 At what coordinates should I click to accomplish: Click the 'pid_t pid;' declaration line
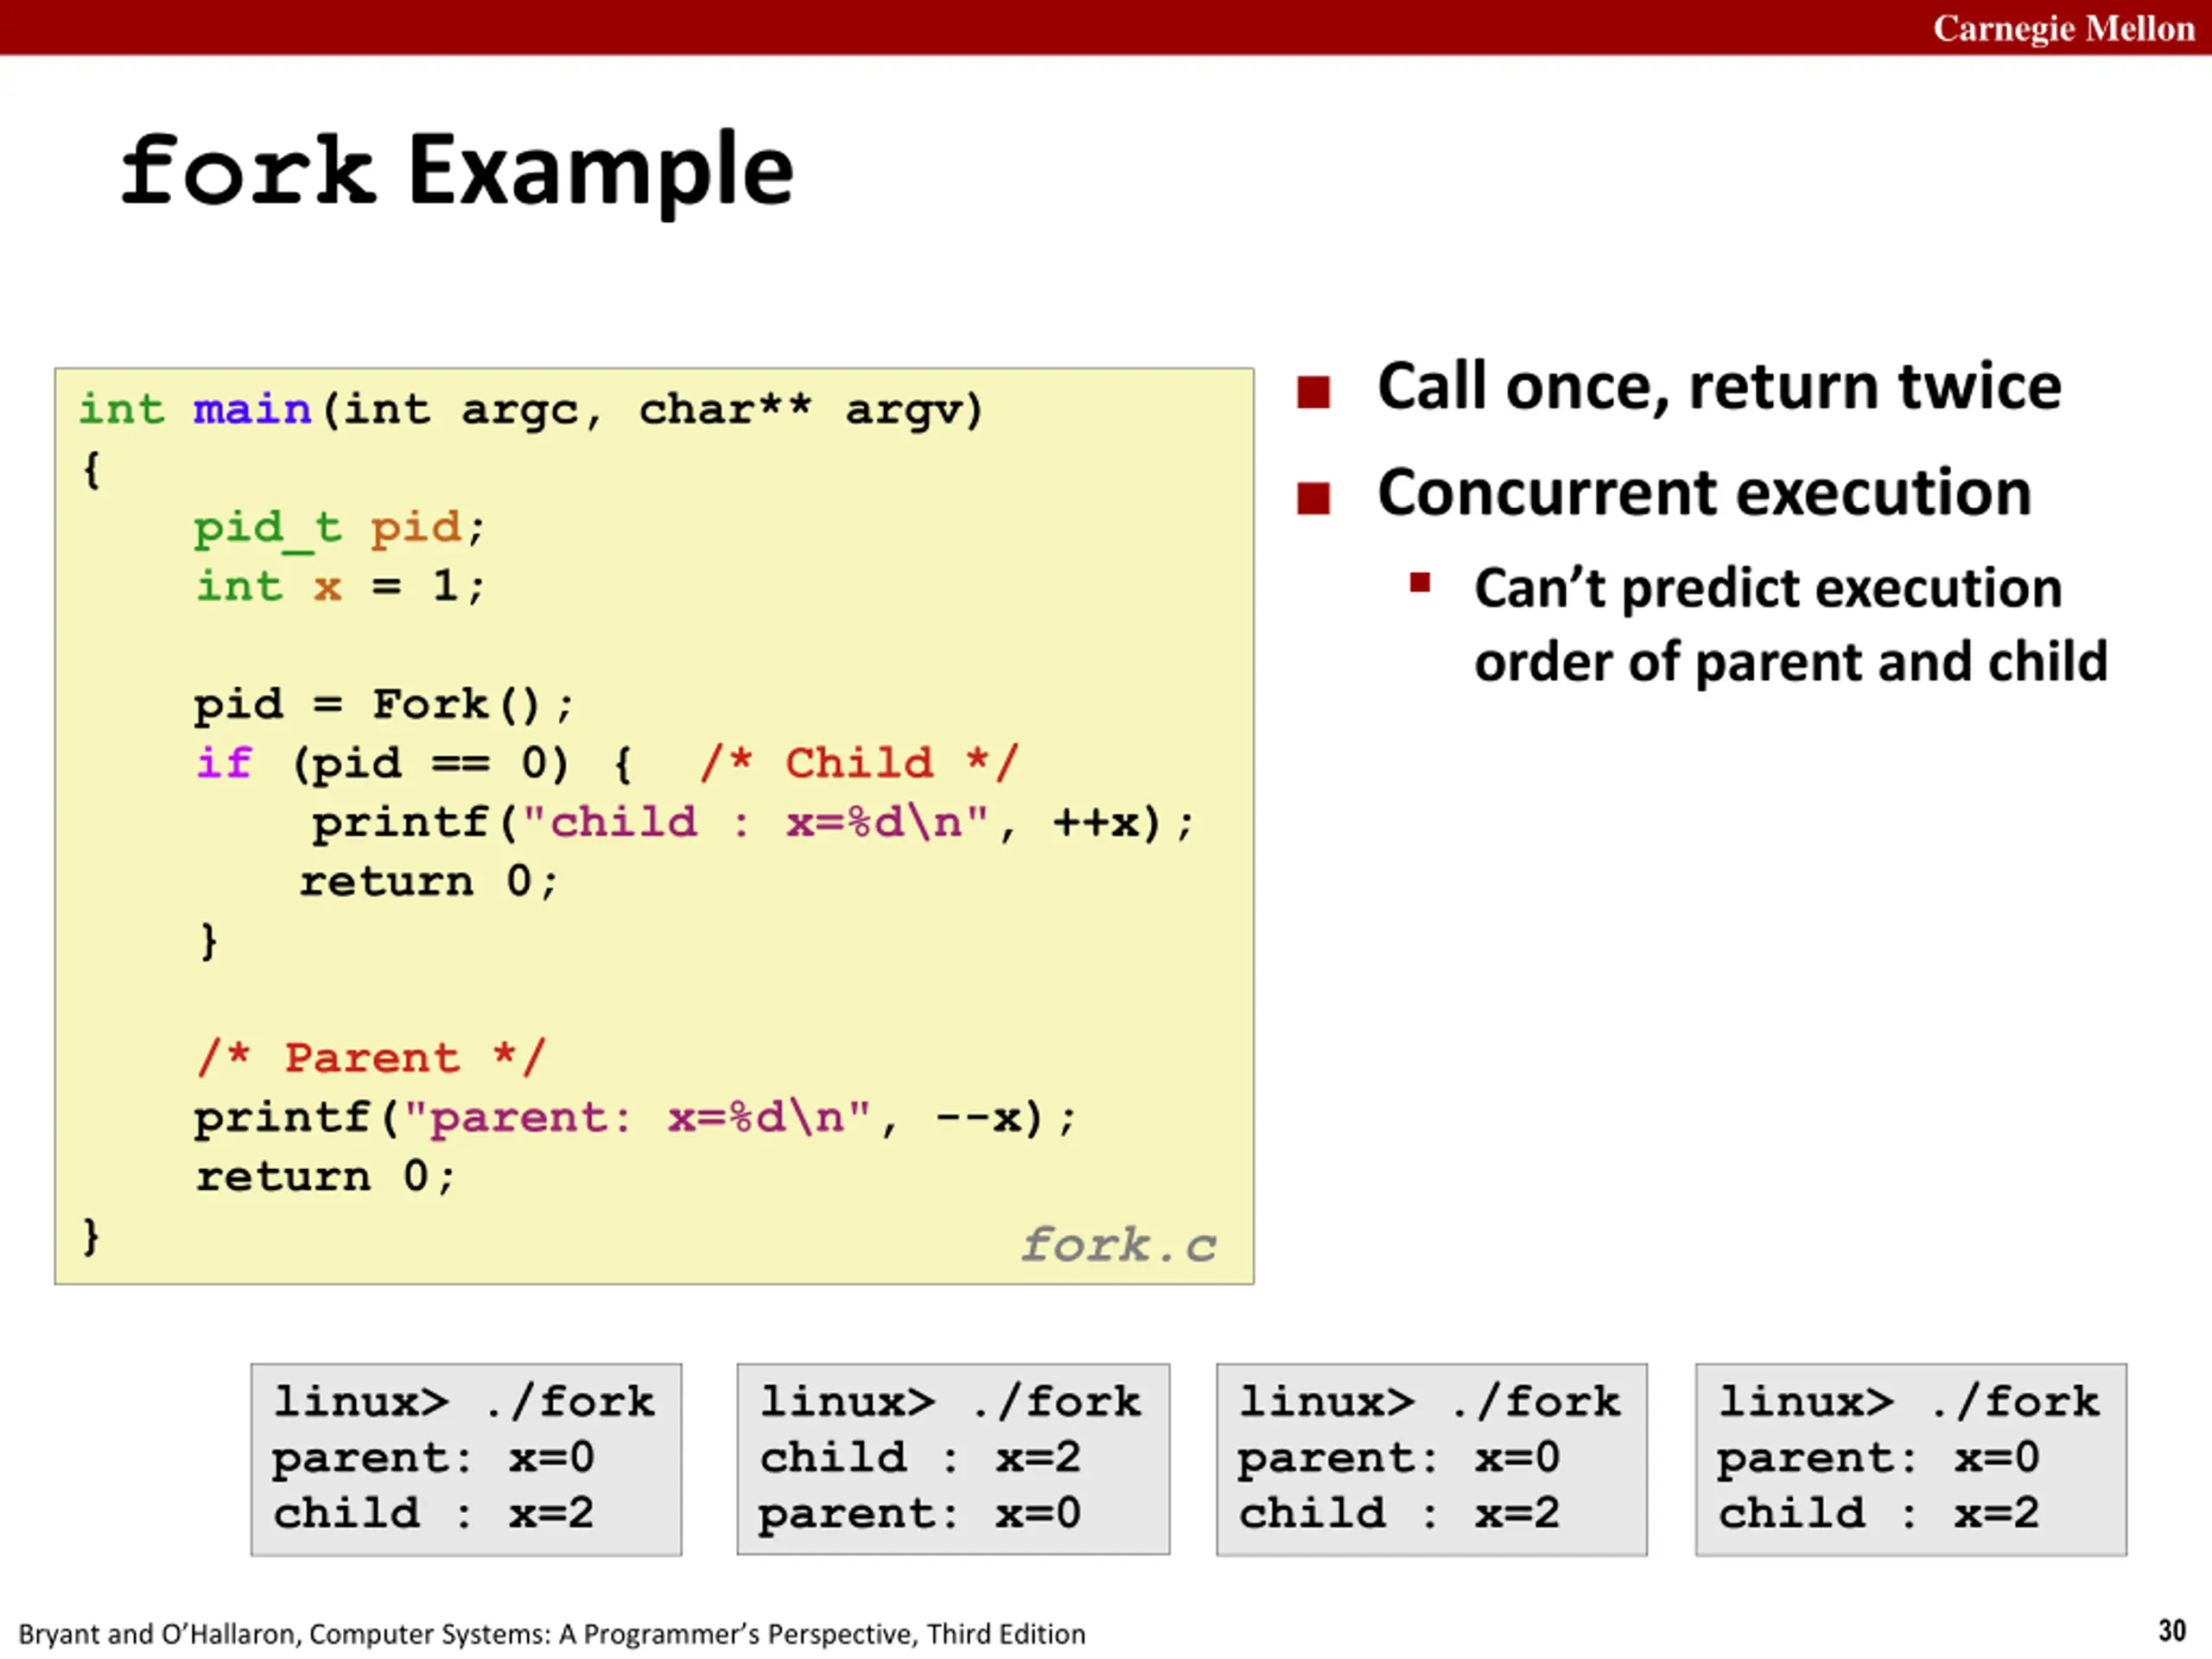[x=339, y=528]
